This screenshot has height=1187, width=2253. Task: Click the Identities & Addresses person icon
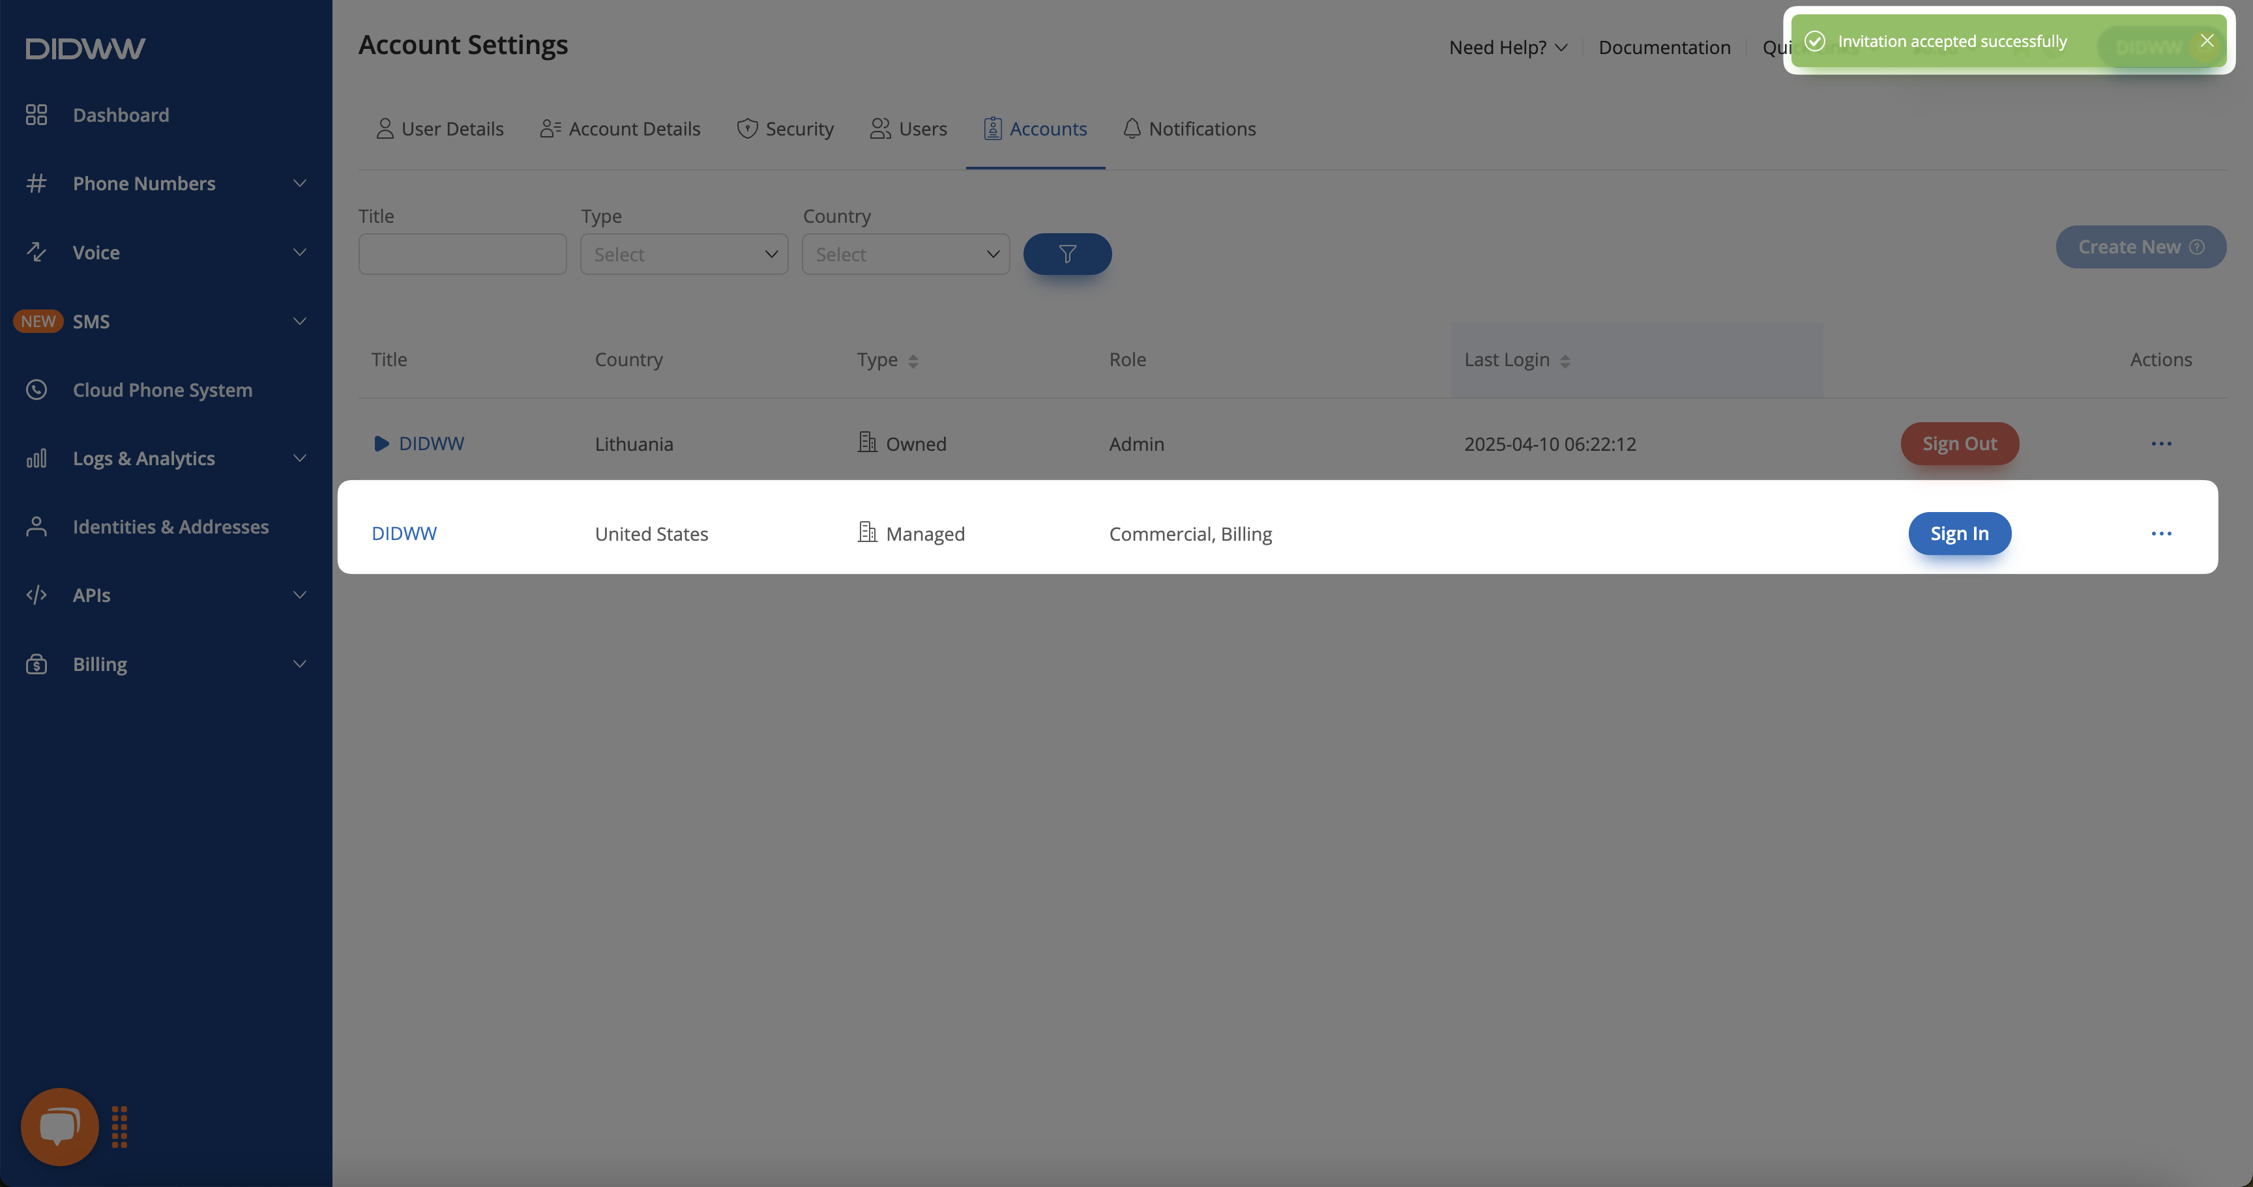36,526
